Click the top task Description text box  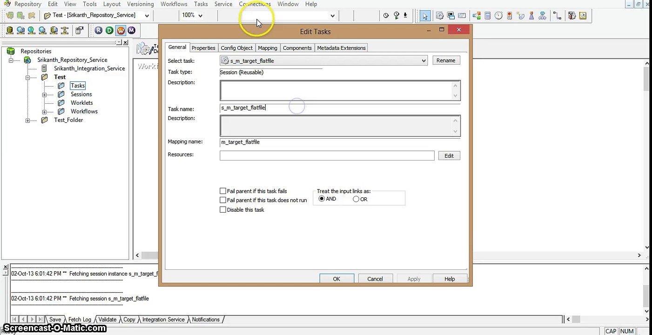340,90
